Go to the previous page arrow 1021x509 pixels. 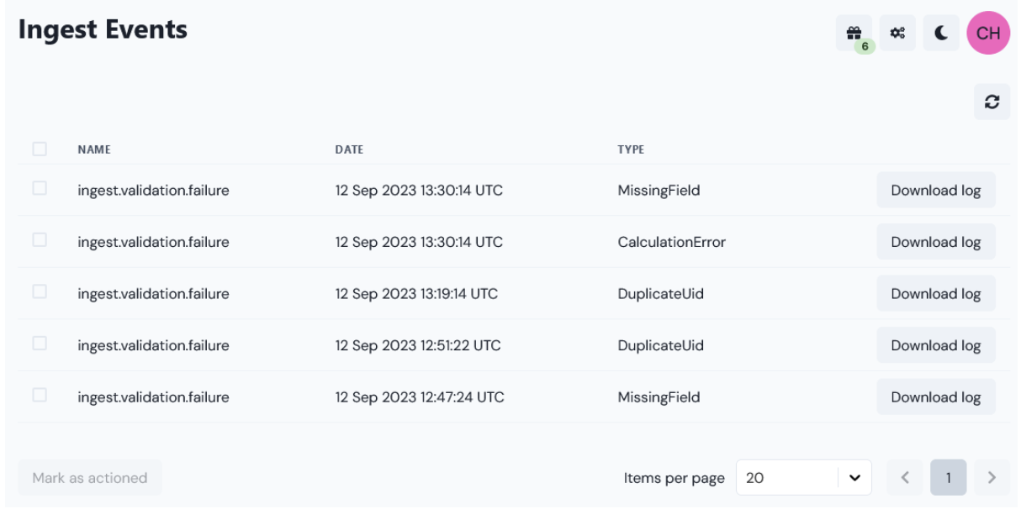(x=905, y=477)
